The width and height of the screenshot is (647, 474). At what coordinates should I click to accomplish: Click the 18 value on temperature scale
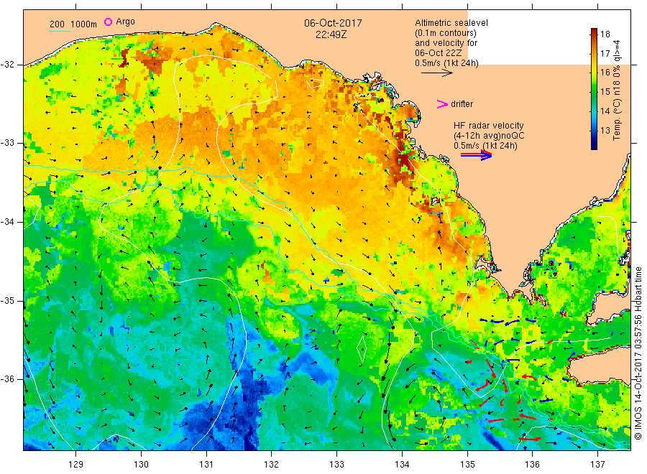tap(605, 34)
